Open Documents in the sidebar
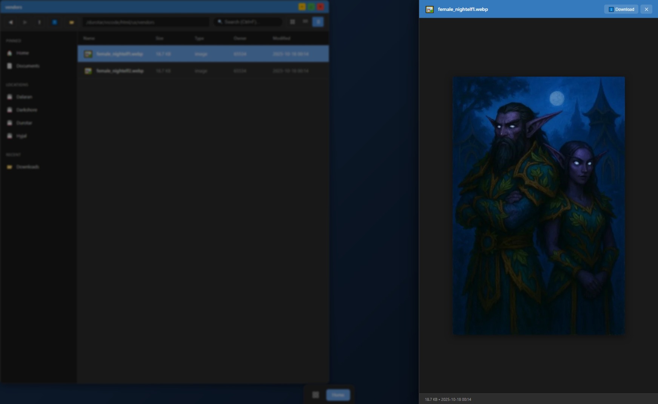The width and height of the screenshot is (658, 404). point(27,66)
